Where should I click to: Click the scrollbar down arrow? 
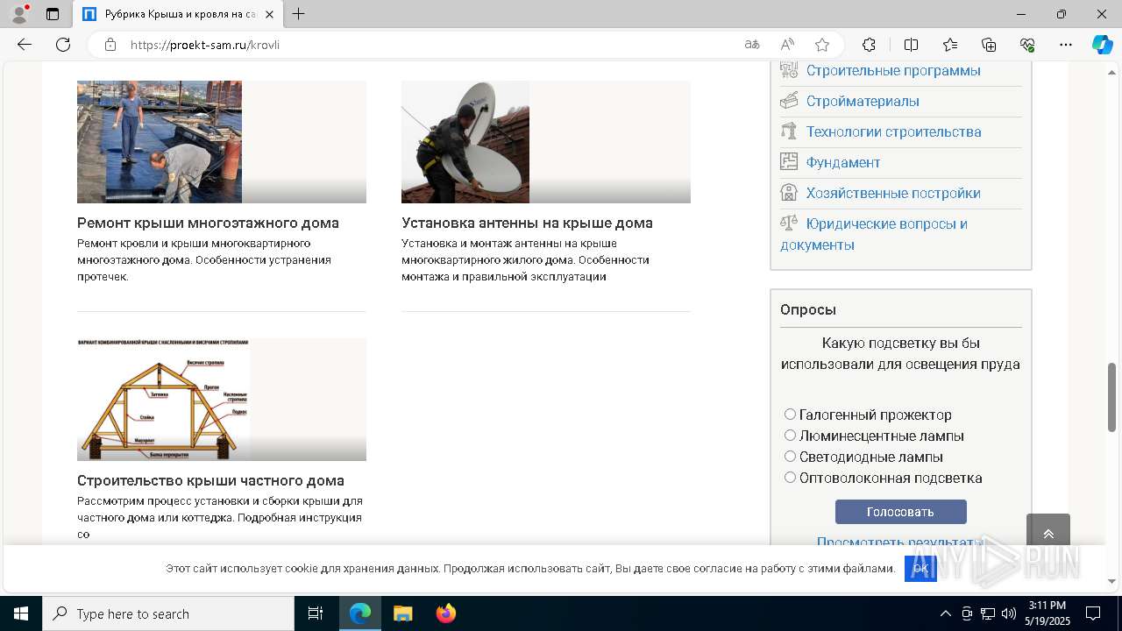pyautogui.click(x=1112, y=581)
